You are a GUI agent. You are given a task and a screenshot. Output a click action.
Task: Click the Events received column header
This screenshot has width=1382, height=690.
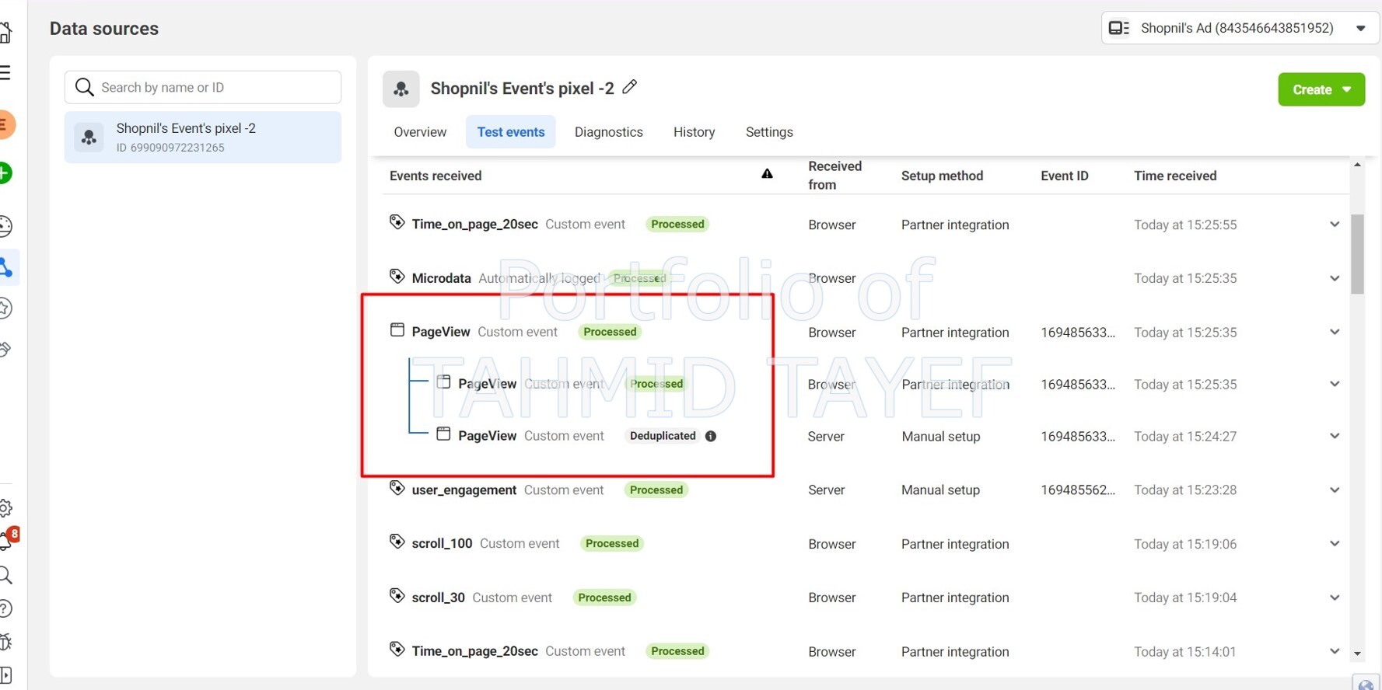tap(436, 176)
